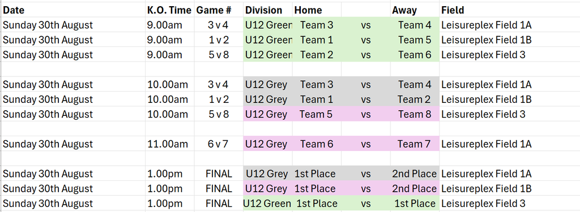Viewport: 580px width, 212px height.
Task: Select the Date header cell
Action: (x=73, y=10)
